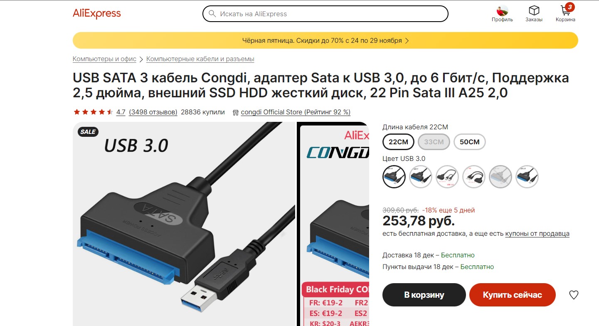This screenshot has width=599, height=326.
Task: Click the AliExpress logo
Action: coord(97,14)
